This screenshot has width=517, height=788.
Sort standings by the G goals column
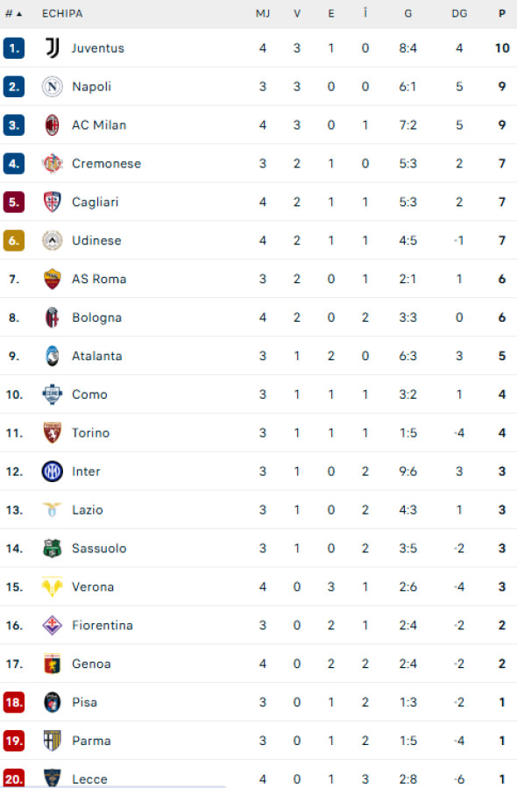tap(407, 13)
